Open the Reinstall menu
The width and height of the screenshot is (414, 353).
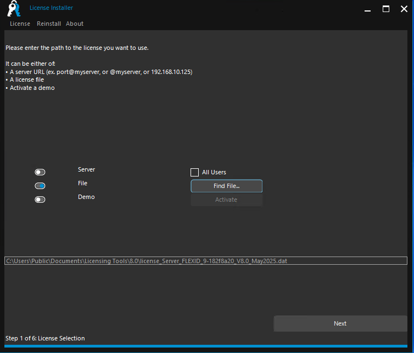(48, 24)
